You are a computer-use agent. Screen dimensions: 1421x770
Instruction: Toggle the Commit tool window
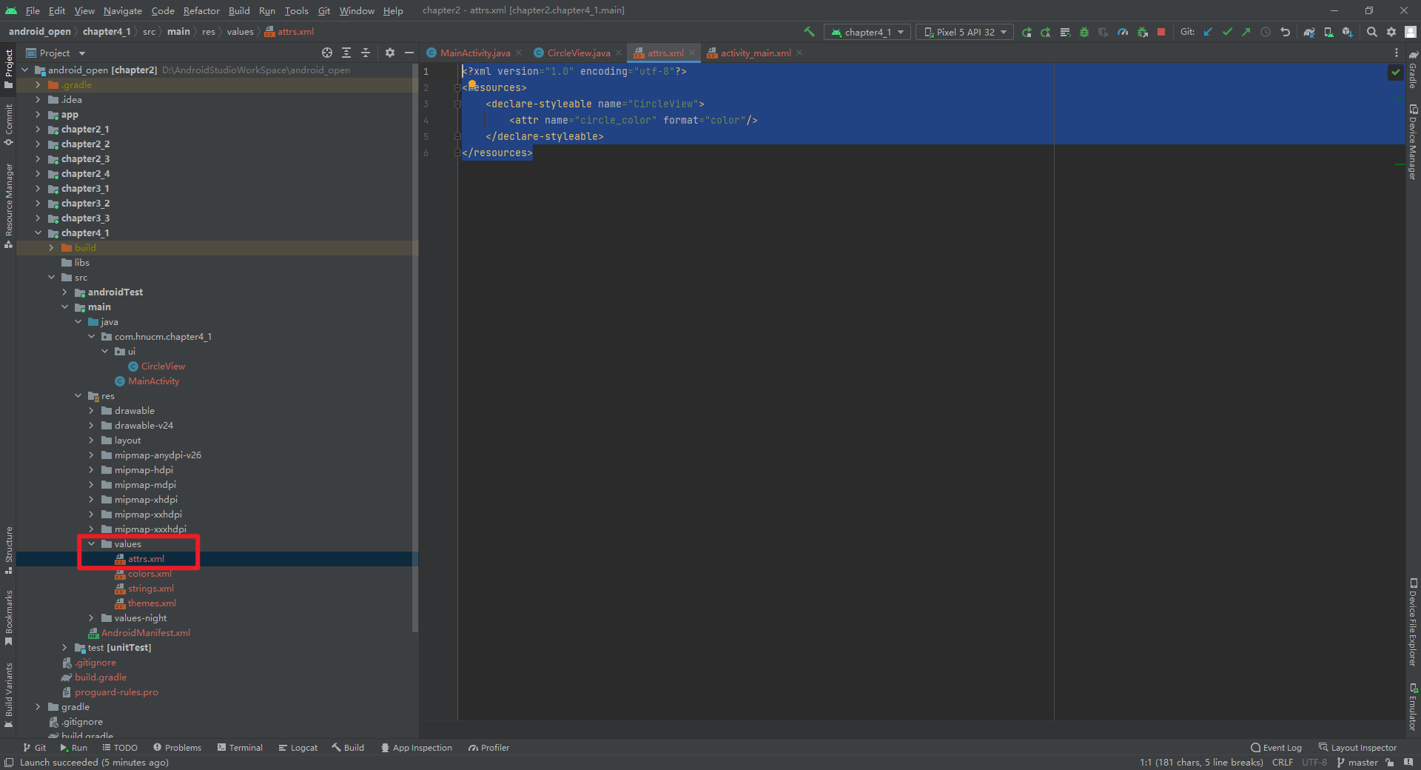pyautogui.click(x=9, y=124)
